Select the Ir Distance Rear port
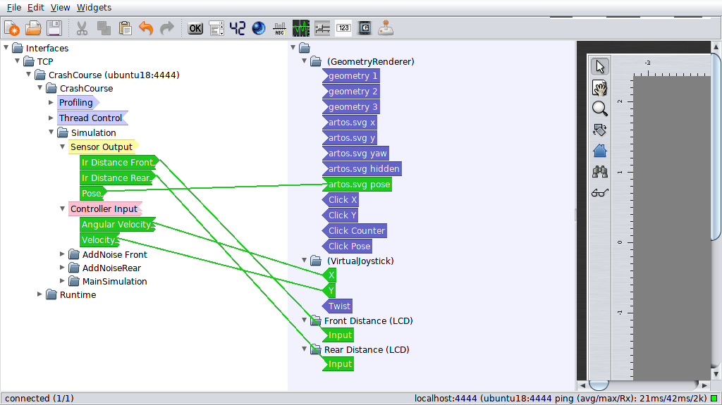Screen dimensions: 722x405 coord(118,178)
